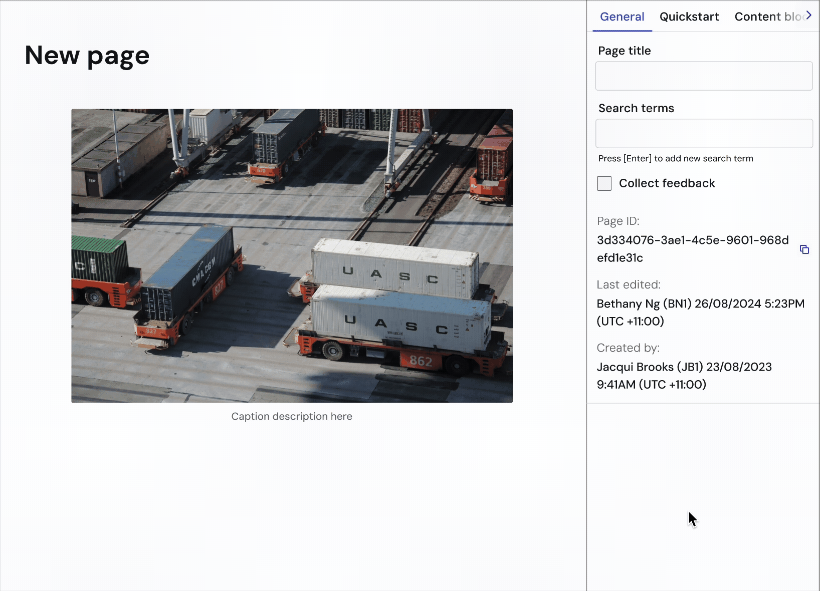The image size is (820, 591).
Task: Edit the 'Caption description here' text
Action: [292, 416]
